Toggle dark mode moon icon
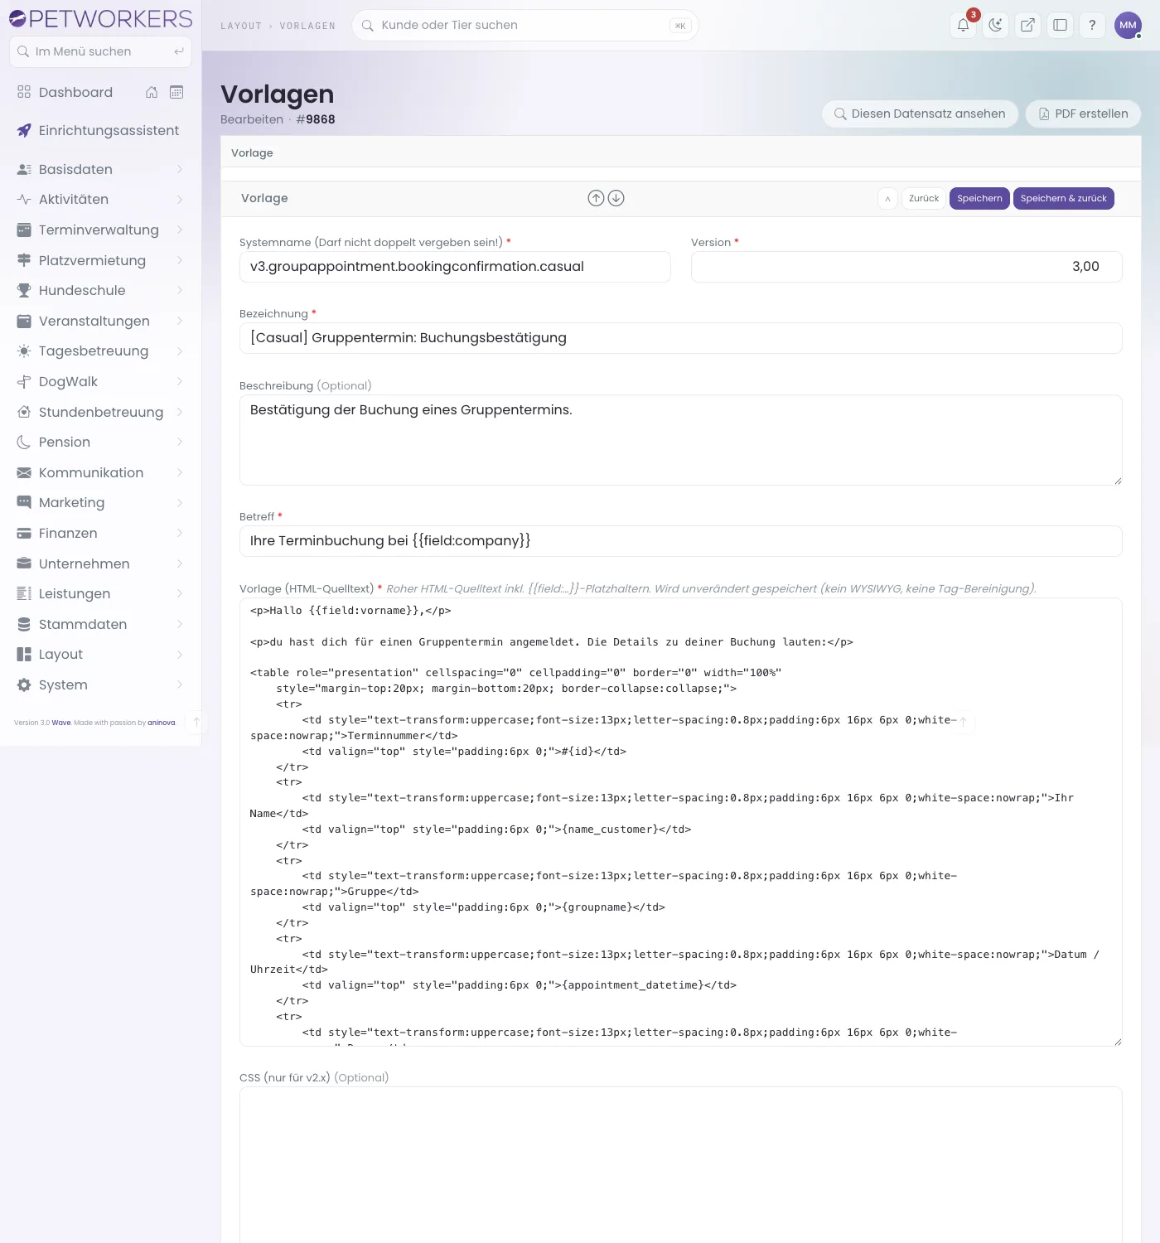 [995, 25]
